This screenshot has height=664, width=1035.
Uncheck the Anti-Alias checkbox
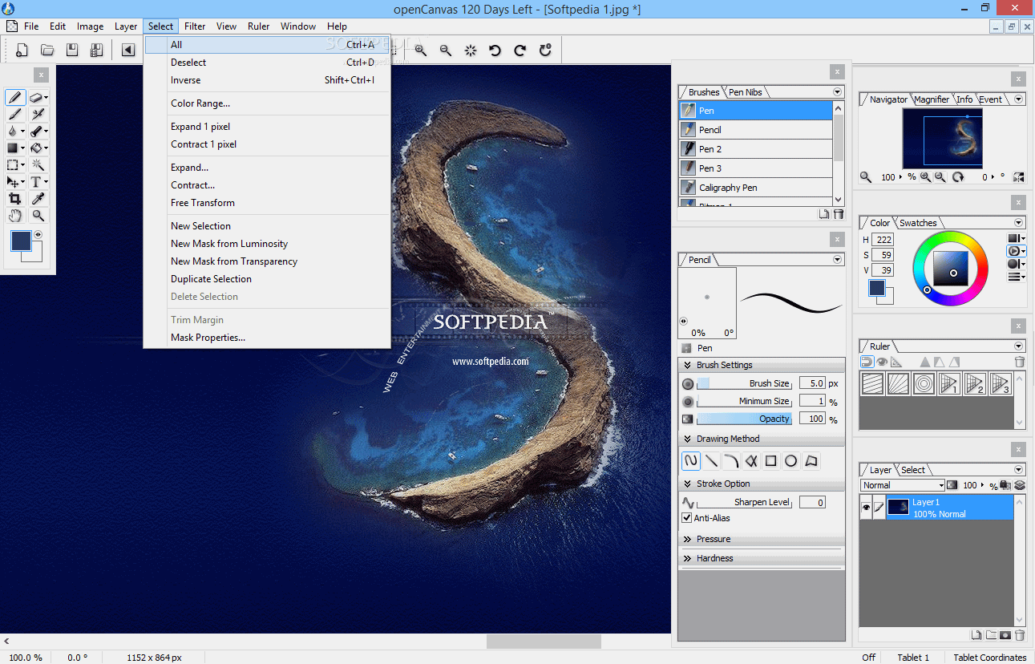pos(687,518)
